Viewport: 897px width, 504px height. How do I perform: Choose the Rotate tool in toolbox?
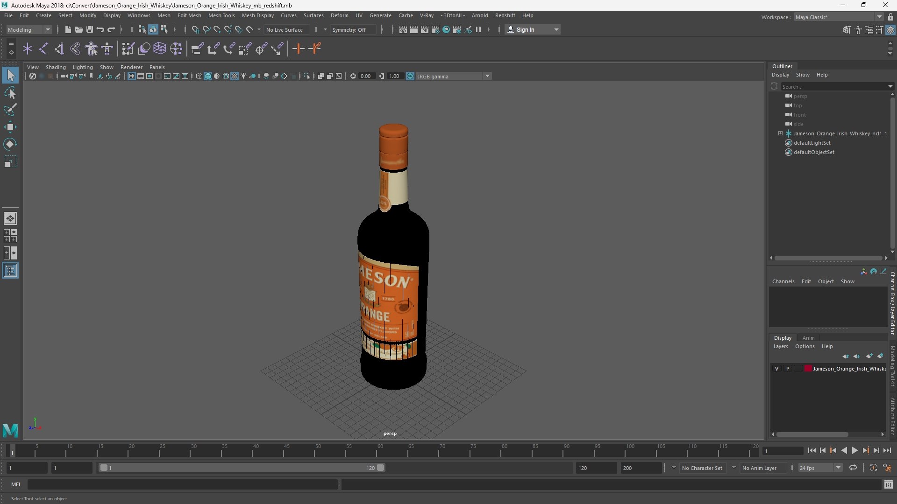point(10,144)
